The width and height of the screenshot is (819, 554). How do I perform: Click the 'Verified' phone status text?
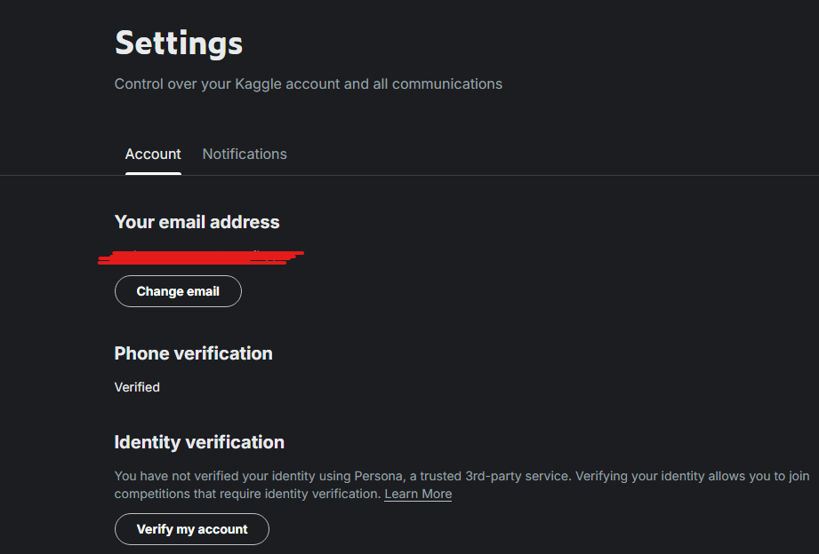tap(137, 387)
